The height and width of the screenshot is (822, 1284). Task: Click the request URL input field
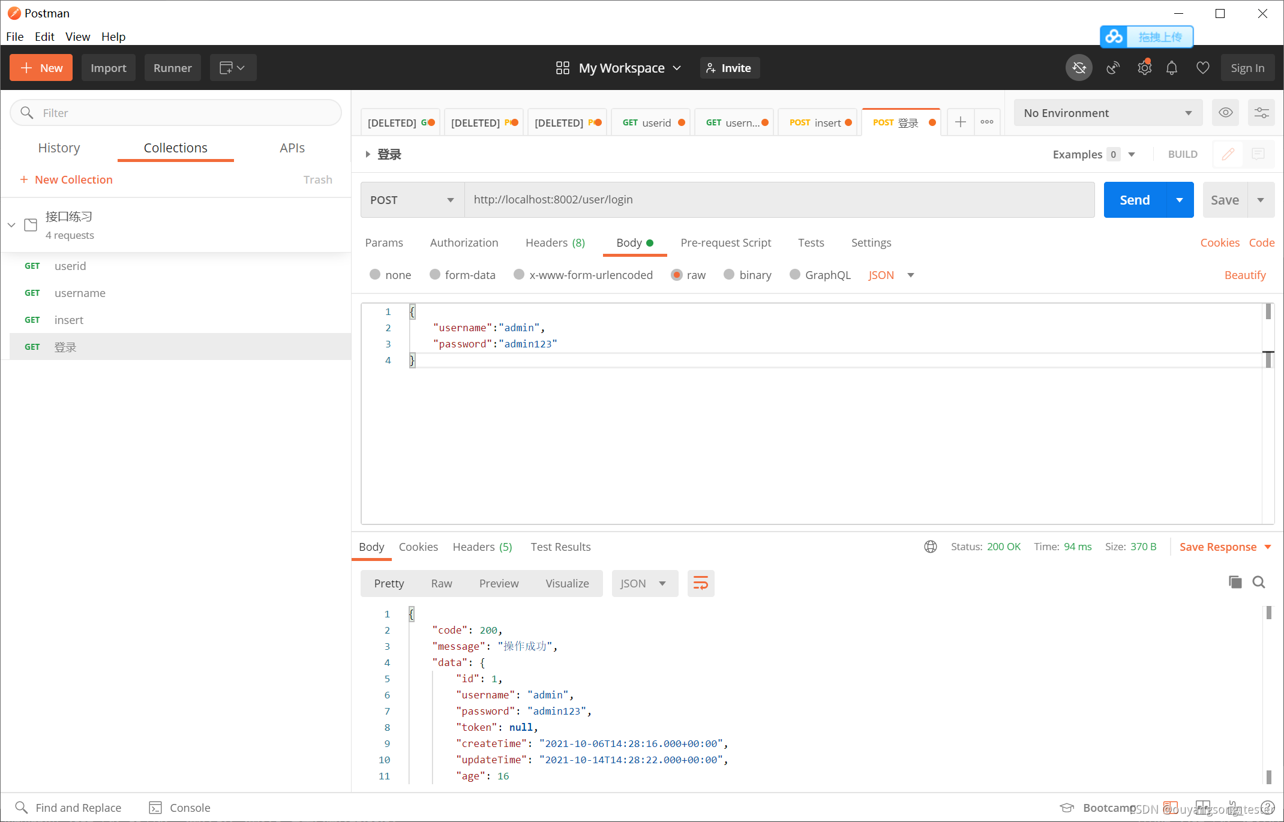pyautogui.click(x=779, y=200)
